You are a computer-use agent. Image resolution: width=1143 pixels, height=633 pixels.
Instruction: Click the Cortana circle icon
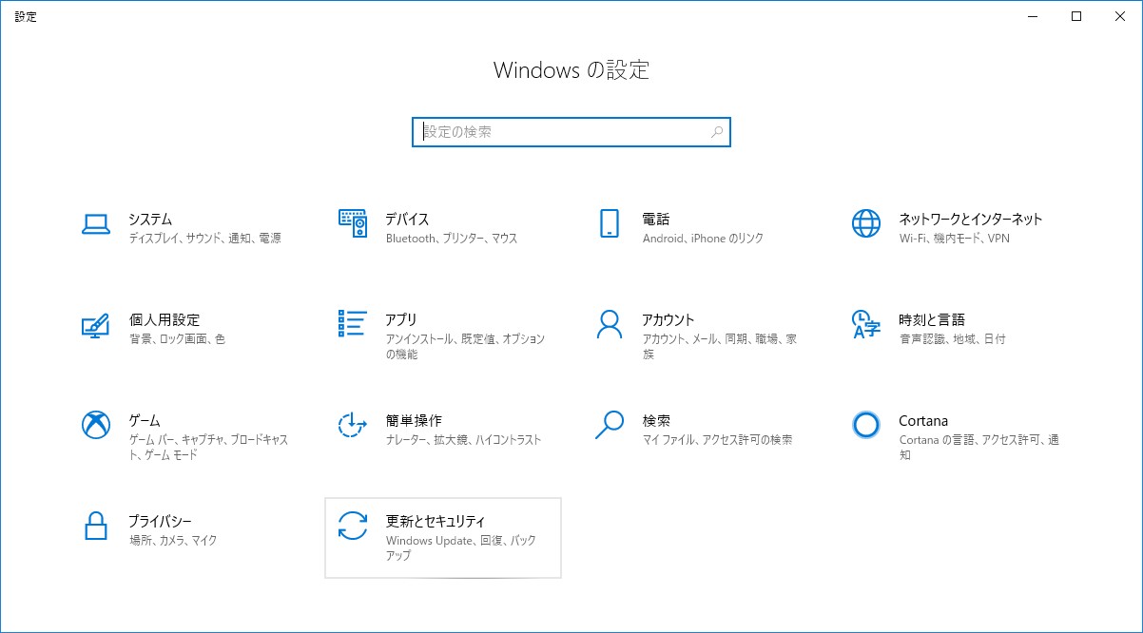866,425
